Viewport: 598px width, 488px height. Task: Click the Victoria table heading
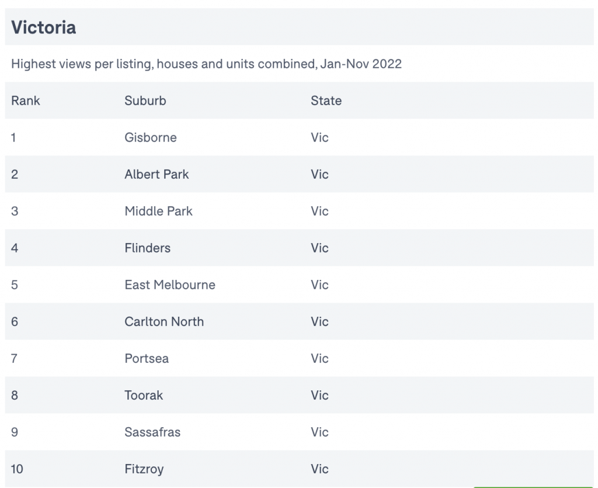click(x=44, y=27)
